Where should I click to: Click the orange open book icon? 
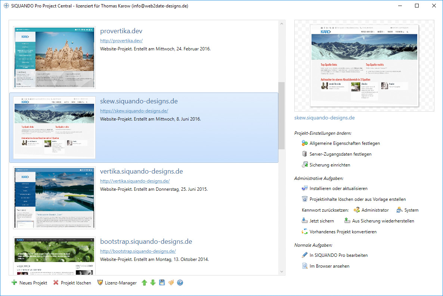(x=171, y=283)
